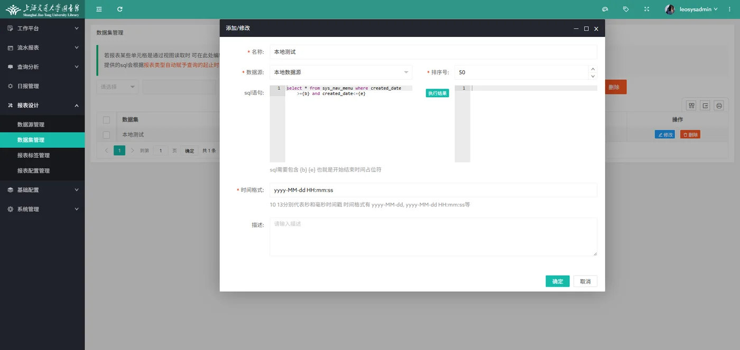Expand the 基础配置 menu
740x350 pixels.
coord(77,190)
